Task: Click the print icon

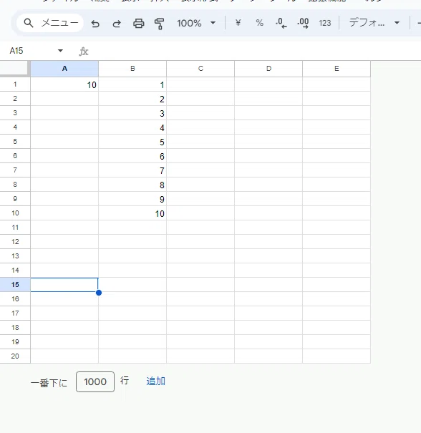Action: click(x=139, y=24)
